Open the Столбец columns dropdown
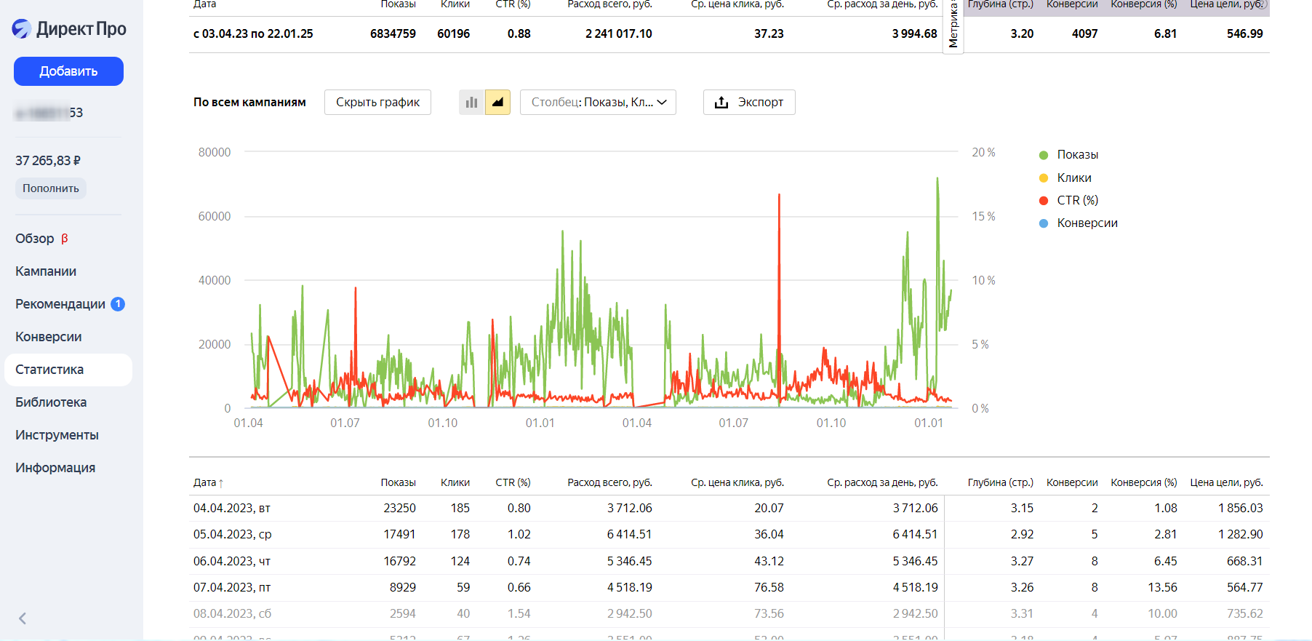The image size is (1312, 641). 598,103
